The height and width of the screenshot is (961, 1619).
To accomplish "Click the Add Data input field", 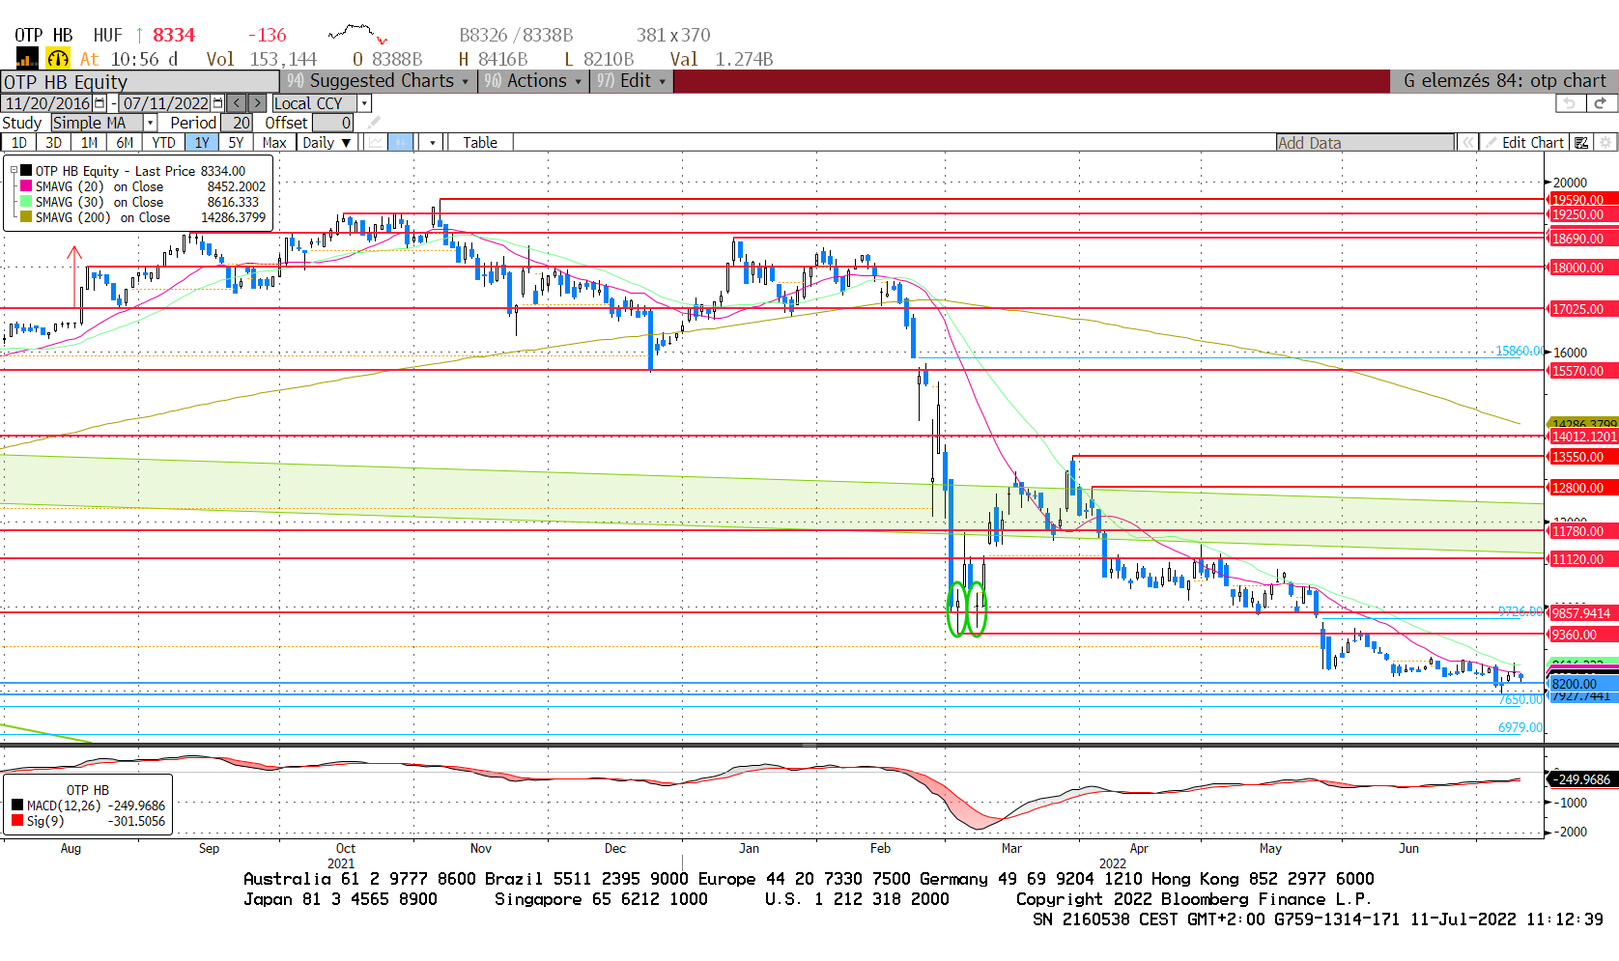I will point(1365,143).
